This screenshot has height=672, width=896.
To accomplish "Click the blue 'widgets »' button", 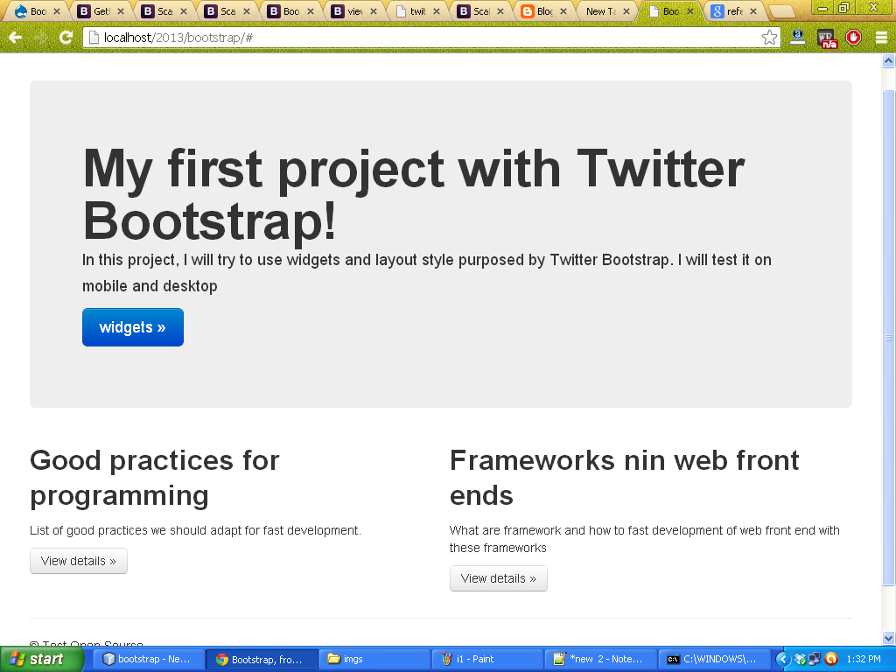I will pyautogui.click(x=133, y=327).
